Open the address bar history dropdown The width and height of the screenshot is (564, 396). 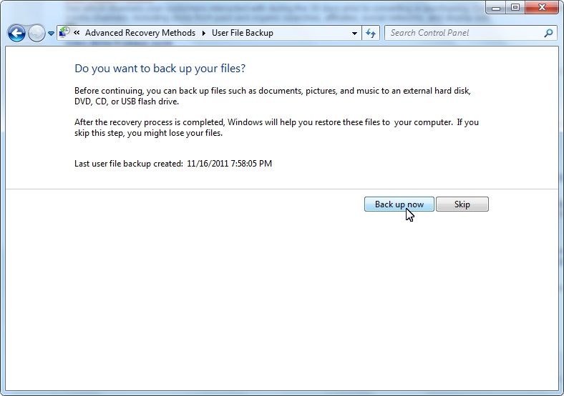click(x=355, y=33)
